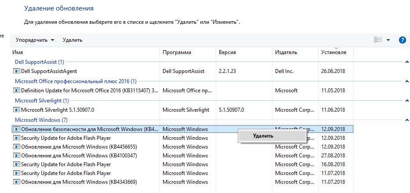
Task: Click the Dell SupportAssist (1) group header
Action: tap(40, 62)
